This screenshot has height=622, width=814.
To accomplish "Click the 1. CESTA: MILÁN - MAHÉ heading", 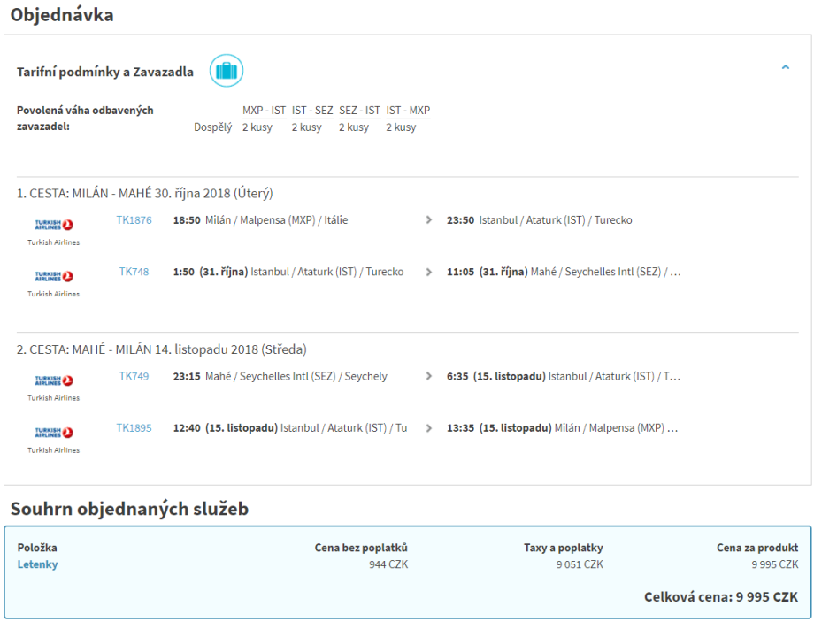I will 145,193.
